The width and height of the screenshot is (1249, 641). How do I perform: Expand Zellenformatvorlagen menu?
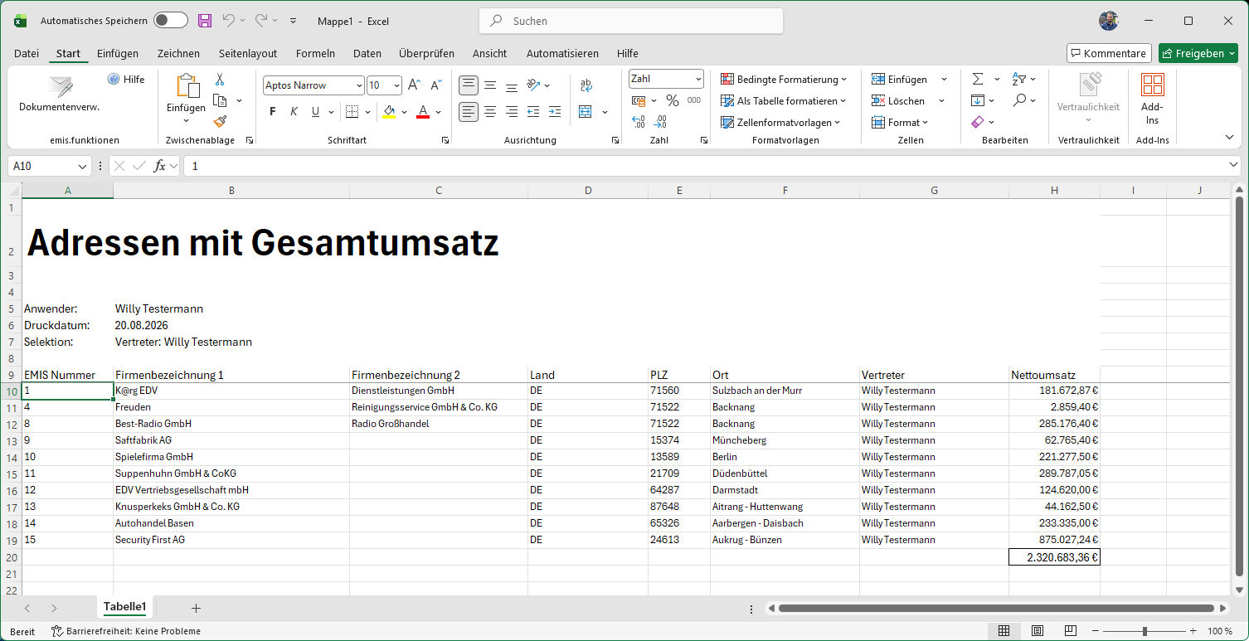pos(780,123)
